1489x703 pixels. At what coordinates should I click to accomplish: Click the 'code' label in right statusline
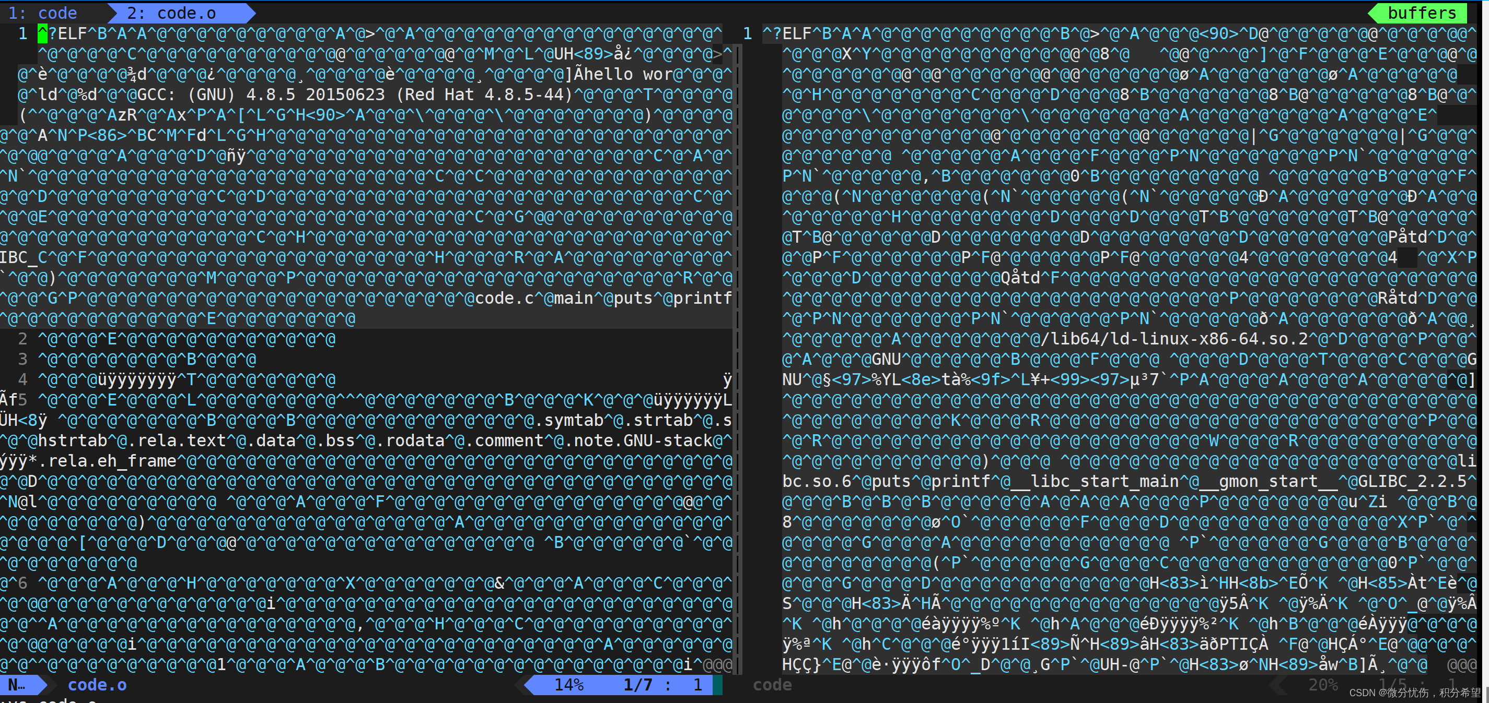point(772,685)
